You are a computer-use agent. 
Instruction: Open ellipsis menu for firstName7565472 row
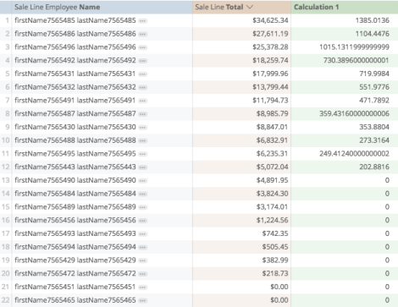[x=143, y=274]
